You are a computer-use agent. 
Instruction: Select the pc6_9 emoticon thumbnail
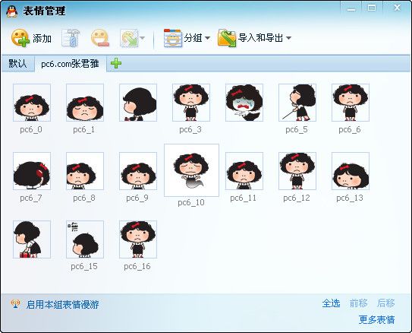[x=138, y=171]
